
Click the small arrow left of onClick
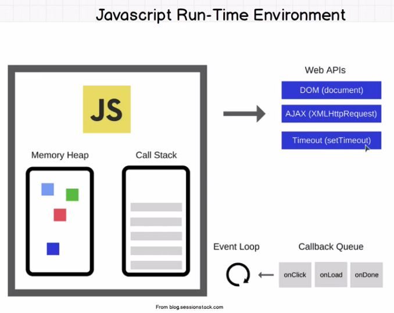(266, 275)
